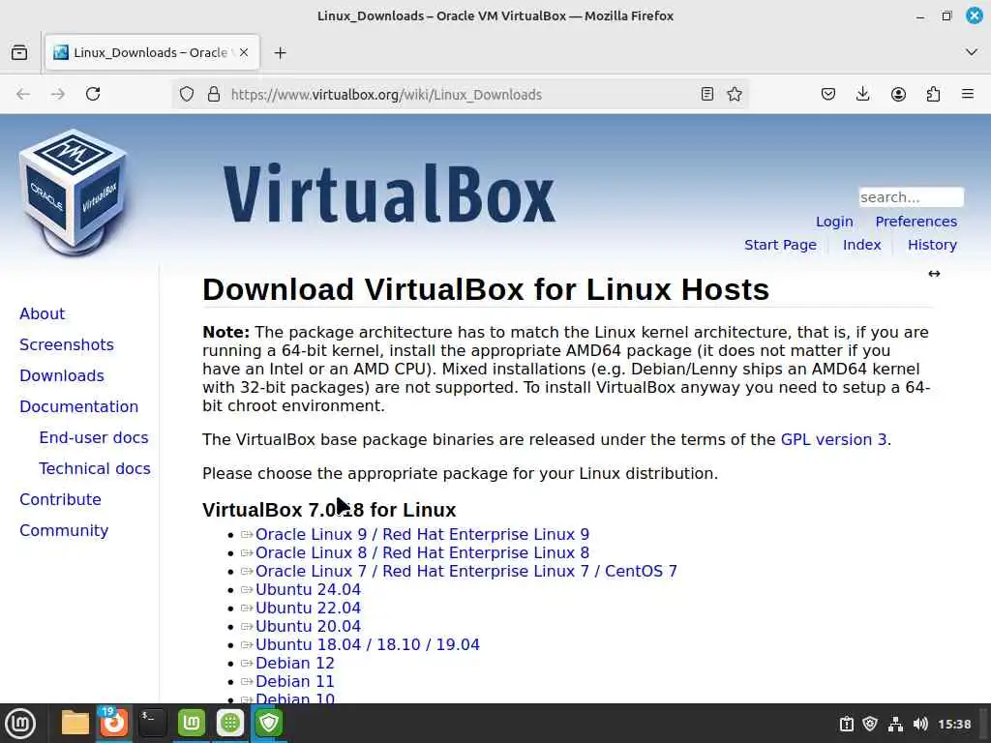This screenshot has width=991, height=743.
Task: Follow the GPL version 3 link
Action: tap(833, 440)
